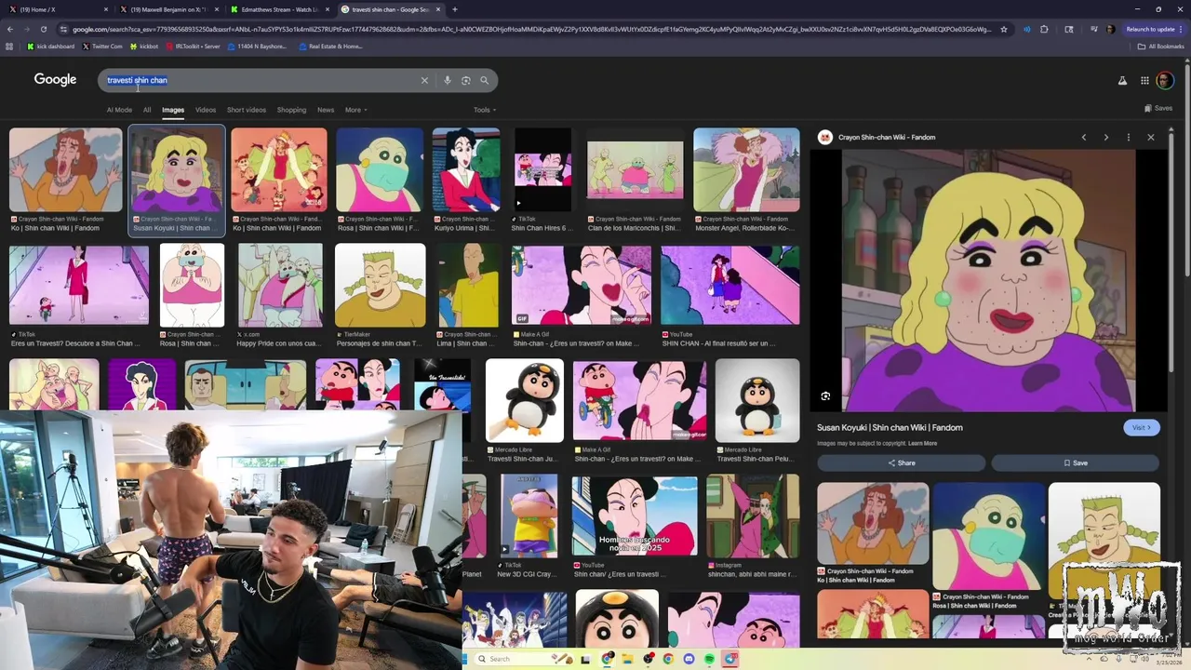
Task: Open Clan de los Mariconchis thumbnail
Action: click(635, 170)
